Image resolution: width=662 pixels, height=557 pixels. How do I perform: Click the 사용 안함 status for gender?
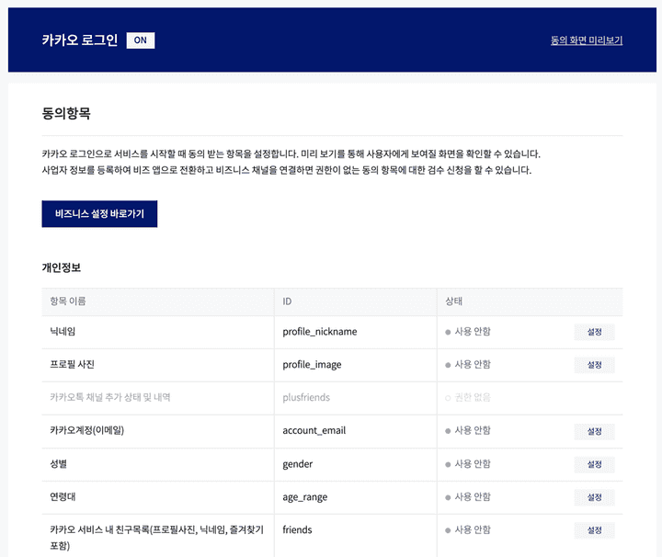472,464
